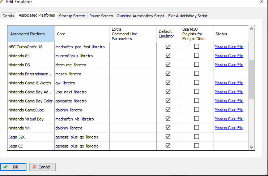Go to Running AutoHotkey Script tab
268x176 pixels.
[x=140, y=16]
